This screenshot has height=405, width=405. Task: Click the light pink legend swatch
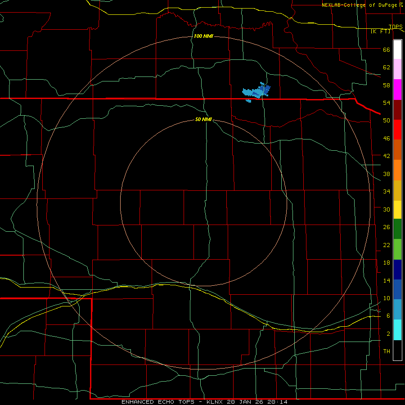coord(397,69)
